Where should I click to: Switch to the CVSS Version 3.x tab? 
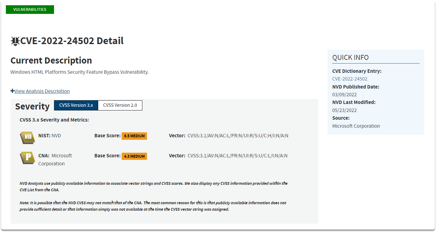76,105
